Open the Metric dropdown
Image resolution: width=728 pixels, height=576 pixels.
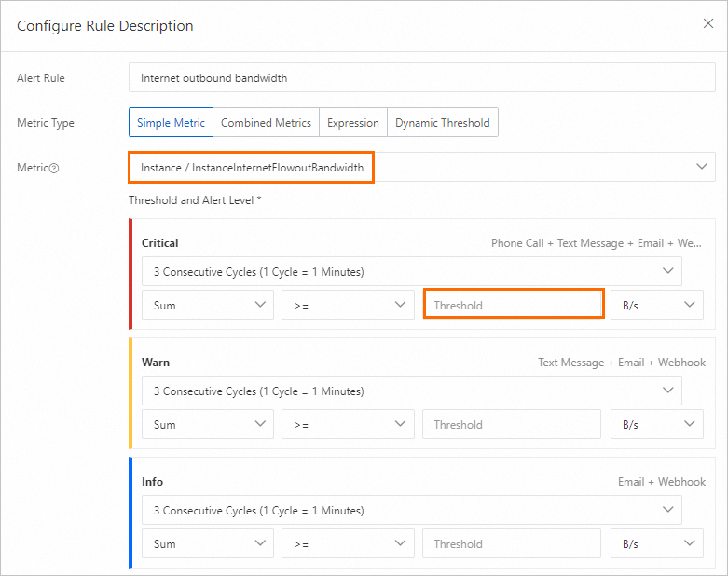[x=421, y=168]
